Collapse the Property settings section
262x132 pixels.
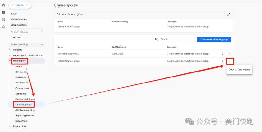[42, 44]
